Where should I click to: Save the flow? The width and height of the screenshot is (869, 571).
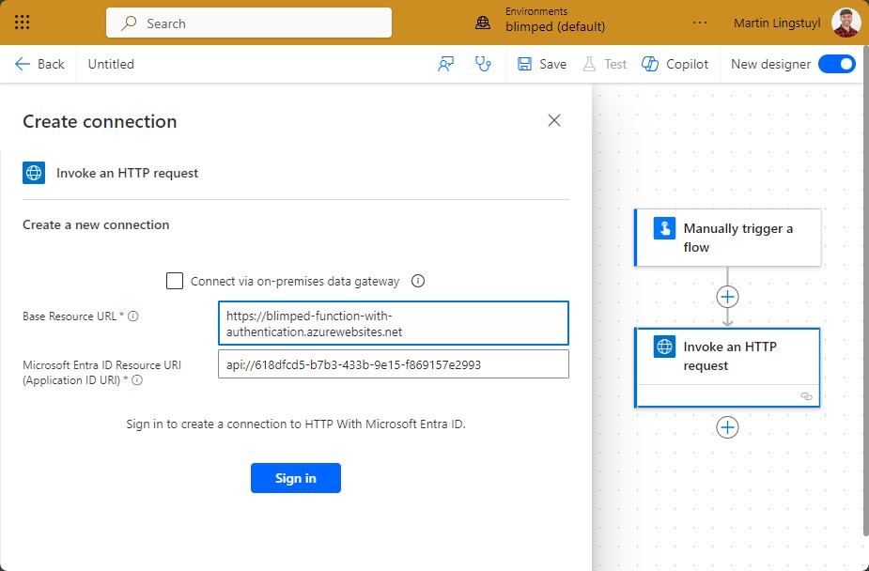point(541,64)
